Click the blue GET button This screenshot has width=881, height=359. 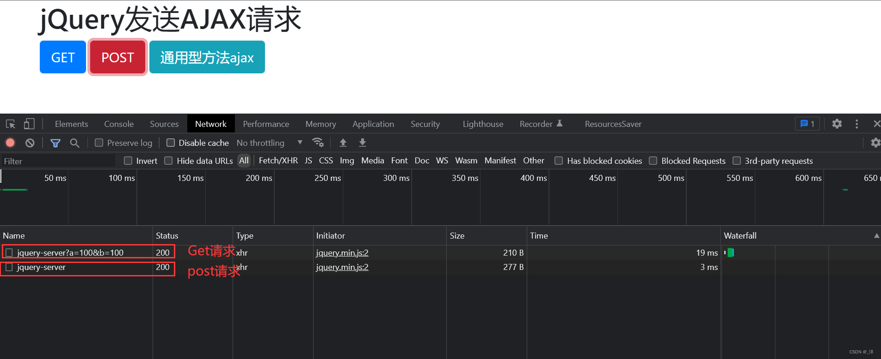63,57
